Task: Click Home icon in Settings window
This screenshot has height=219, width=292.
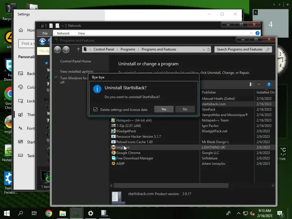Action: [21, 30]
